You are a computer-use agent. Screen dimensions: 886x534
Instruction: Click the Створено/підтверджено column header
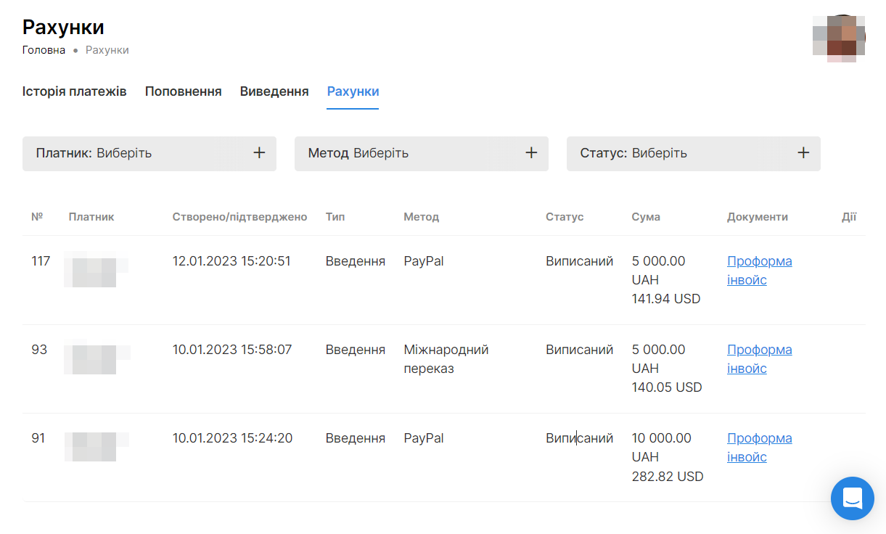coord(239,217)
